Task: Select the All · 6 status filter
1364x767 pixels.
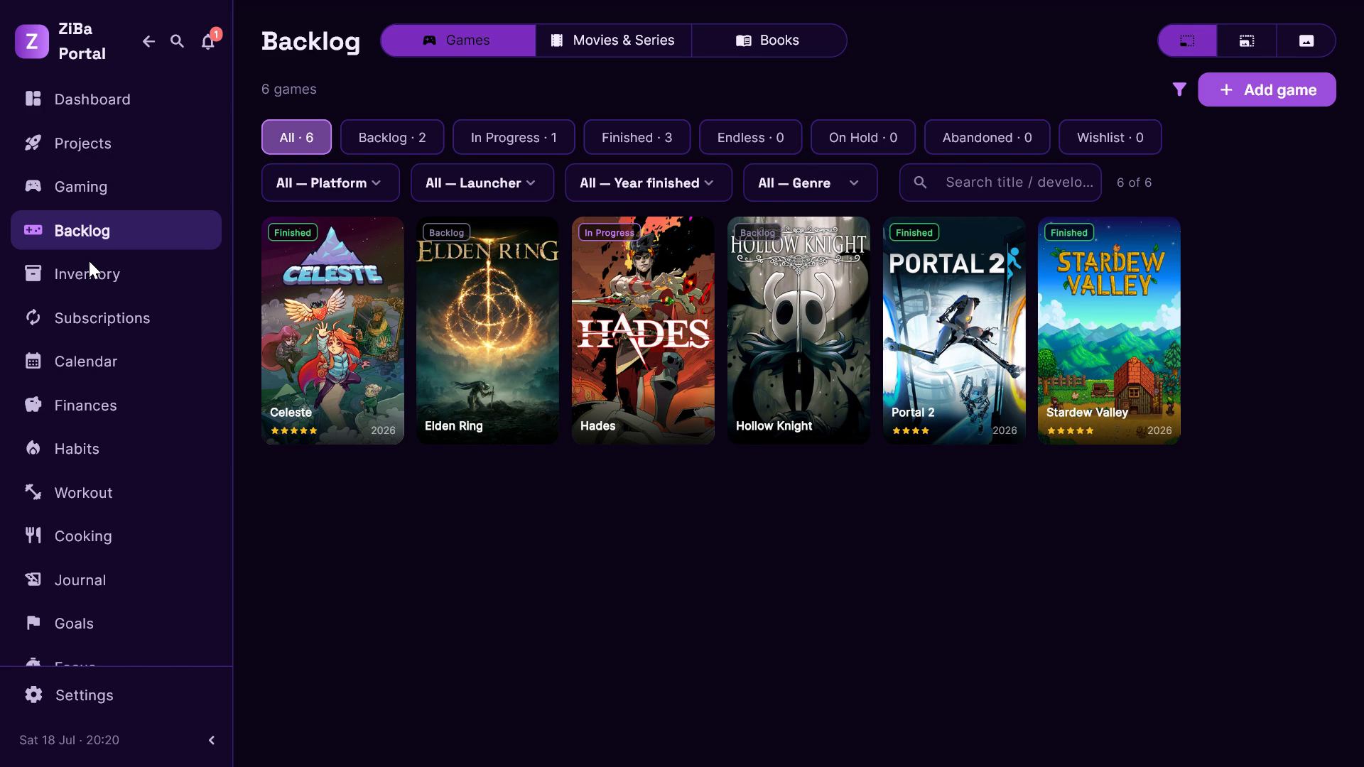Action: point(296,137)
